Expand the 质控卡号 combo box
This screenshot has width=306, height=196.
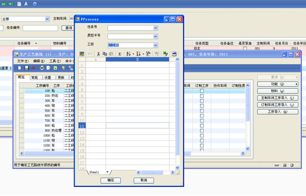(156, 37)
